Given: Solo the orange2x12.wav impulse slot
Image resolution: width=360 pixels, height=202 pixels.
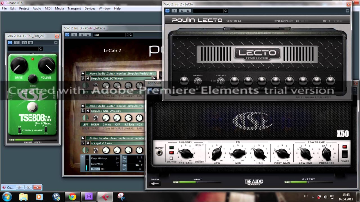Looking at the screenshot, I should (x=83, y=143).
